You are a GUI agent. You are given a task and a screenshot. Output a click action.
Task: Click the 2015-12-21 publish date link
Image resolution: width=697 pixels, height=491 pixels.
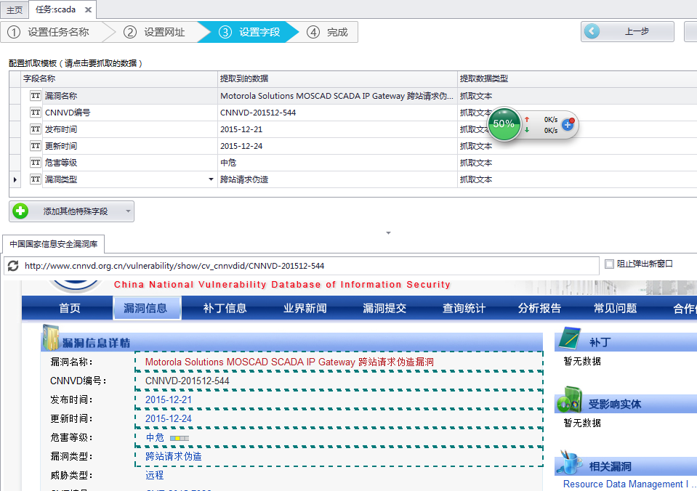click(x=169, y=400)
